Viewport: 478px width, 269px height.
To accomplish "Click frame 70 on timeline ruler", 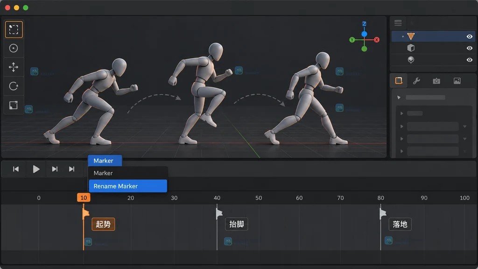I will (340, 198).
